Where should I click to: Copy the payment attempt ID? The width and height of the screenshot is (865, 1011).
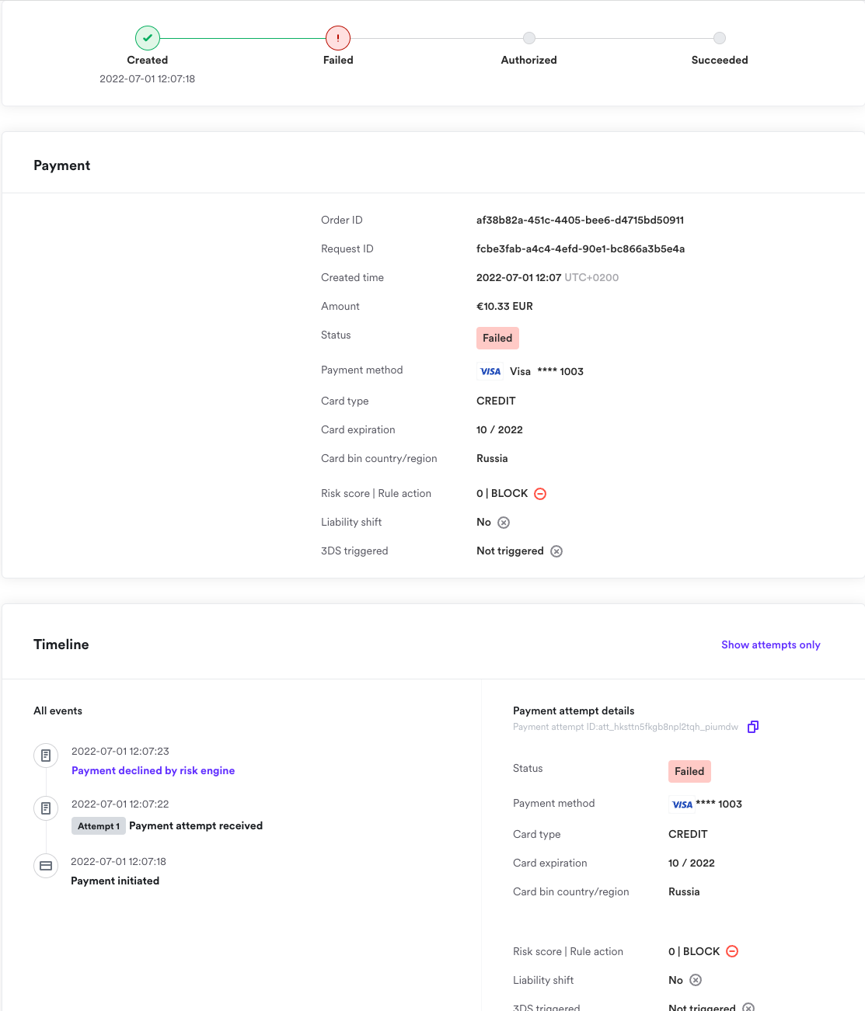tap(752, 727)
